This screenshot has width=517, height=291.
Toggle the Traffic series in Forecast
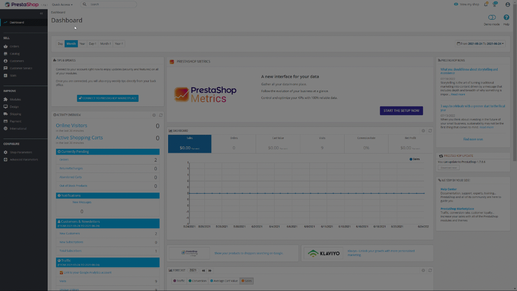click(x=179, y=281)
